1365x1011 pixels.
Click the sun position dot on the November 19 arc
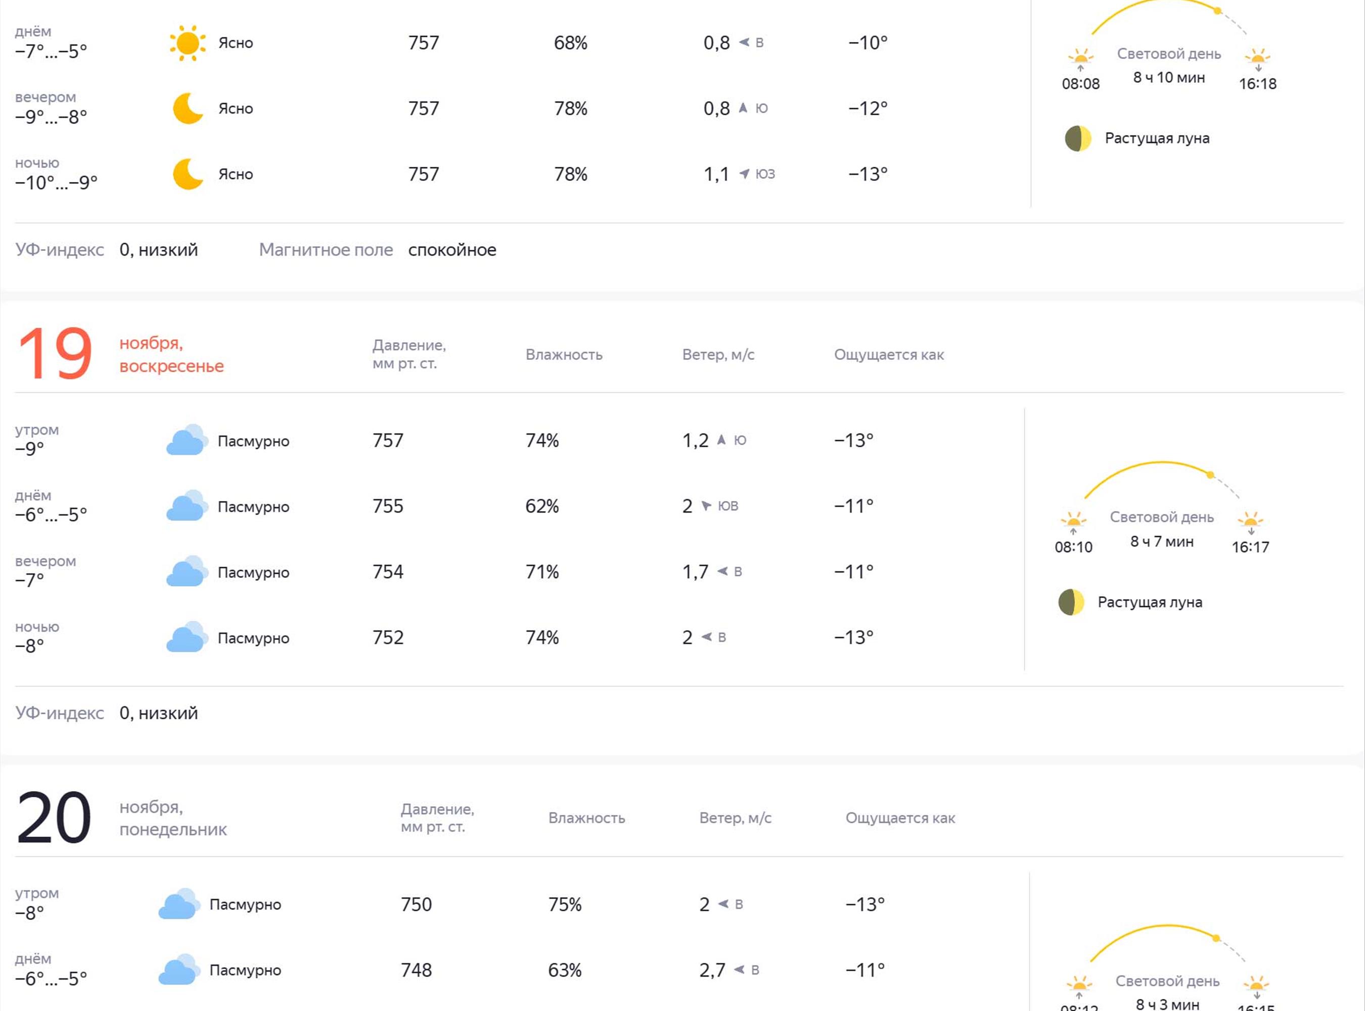1210,475
